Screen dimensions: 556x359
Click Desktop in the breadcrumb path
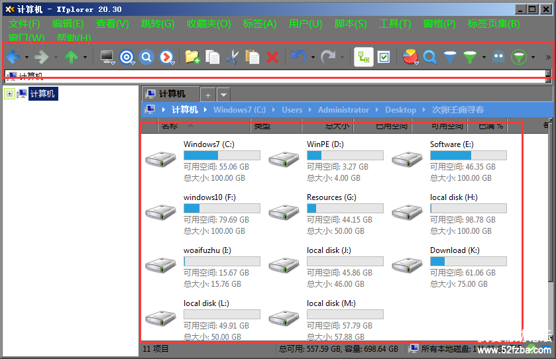(400, 110)
